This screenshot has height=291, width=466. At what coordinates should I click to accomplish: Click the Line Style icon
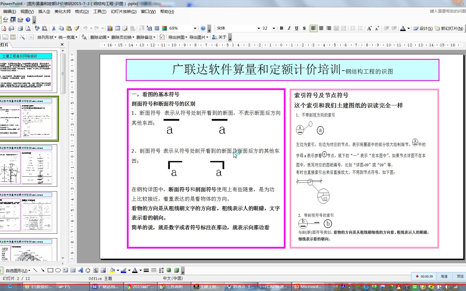(x=146, y=270)
